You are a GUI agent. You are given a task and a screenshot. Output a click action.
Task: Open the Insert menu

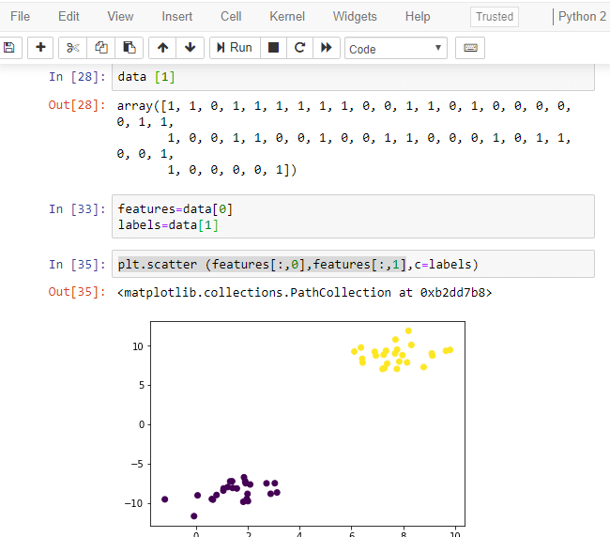tap(177, 16)
